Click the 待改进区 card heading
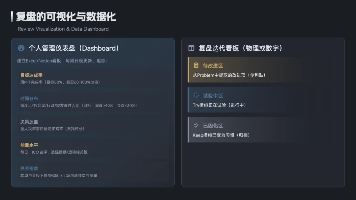 tap(213, 66)
